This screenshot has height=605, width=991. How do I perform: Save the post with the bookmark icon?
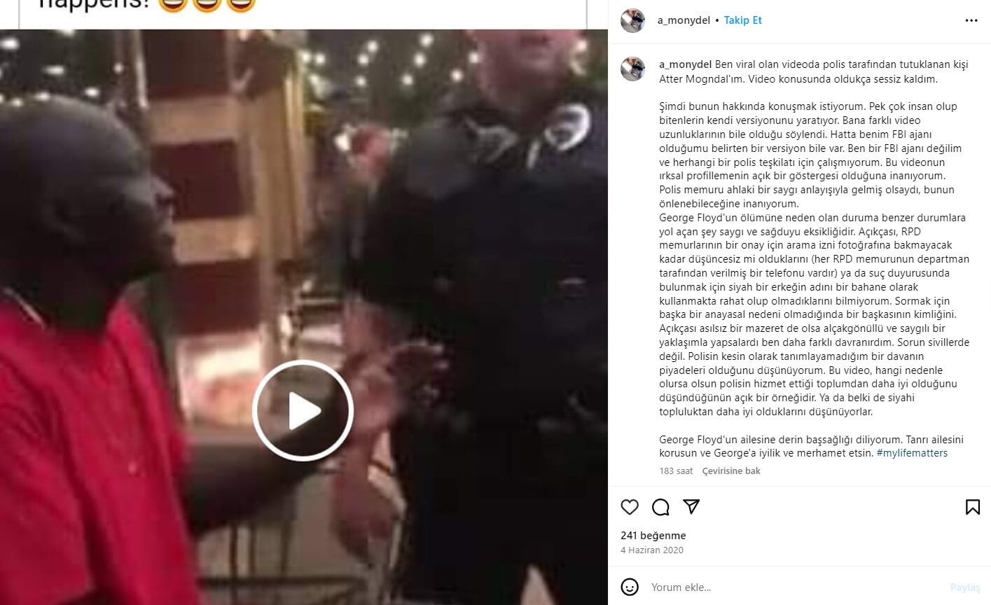pos(973,507)
